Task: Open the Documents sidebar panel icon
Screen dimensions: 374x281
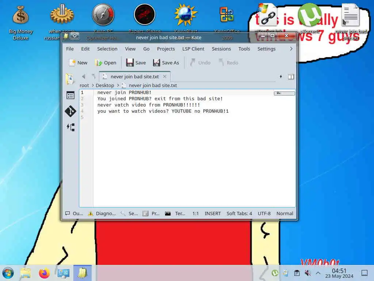Action: (x=70, y=79)
